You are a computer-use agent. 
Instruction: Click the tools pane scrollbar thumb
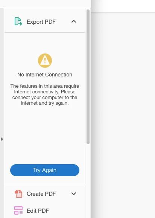88,77
